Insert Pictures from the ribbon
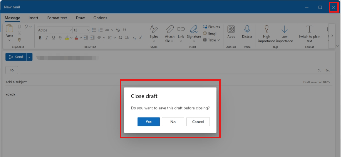Viewport: 341px width, 157px height. point(211,27)
